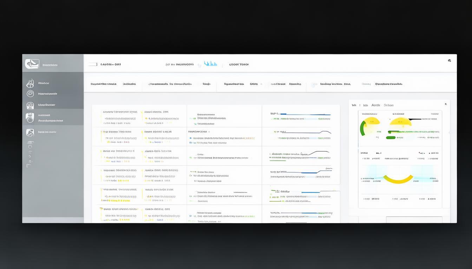Screen dimensions: 472x269
Task: Click the app logo in the sidebar header
Action: pos(32,64)
